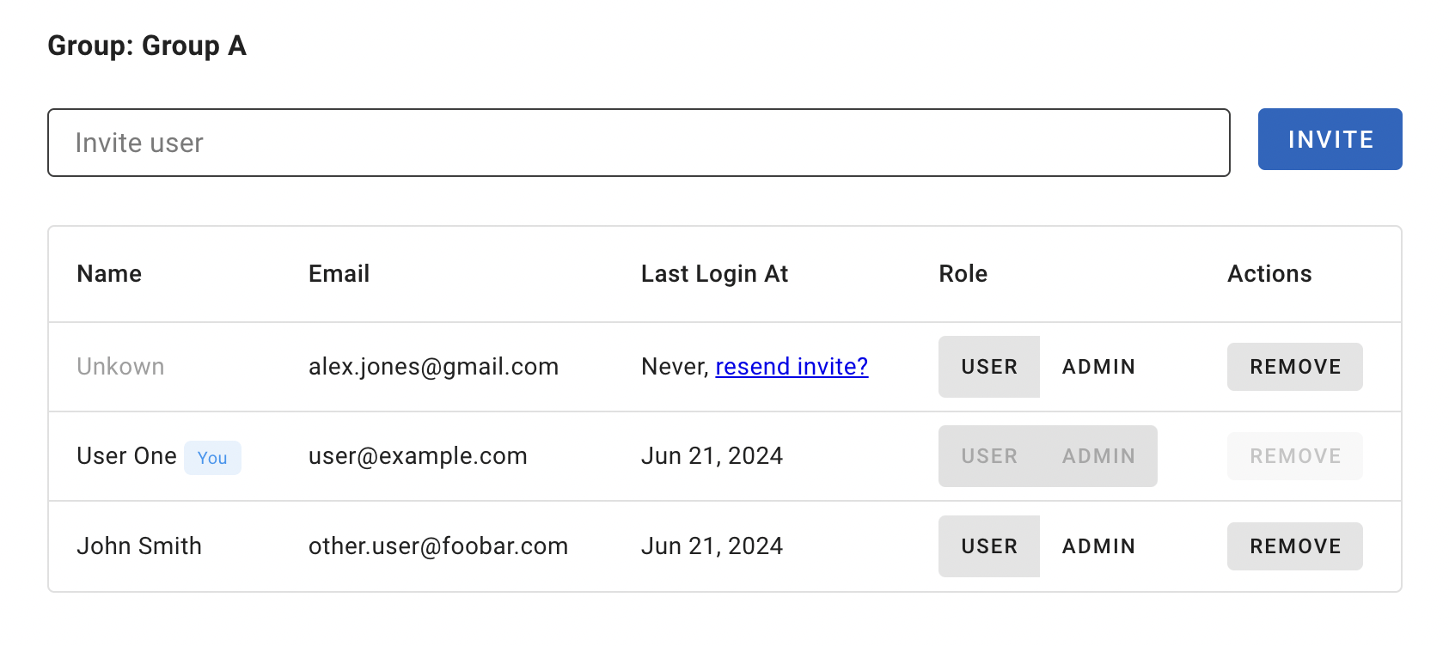Click REMOVE in User One row

click(1295, 456)
